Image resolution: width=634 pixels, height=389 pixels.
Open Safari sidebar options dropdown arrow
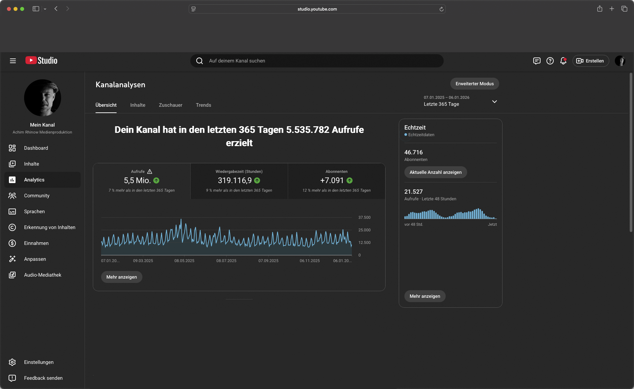tap(45, 9)
